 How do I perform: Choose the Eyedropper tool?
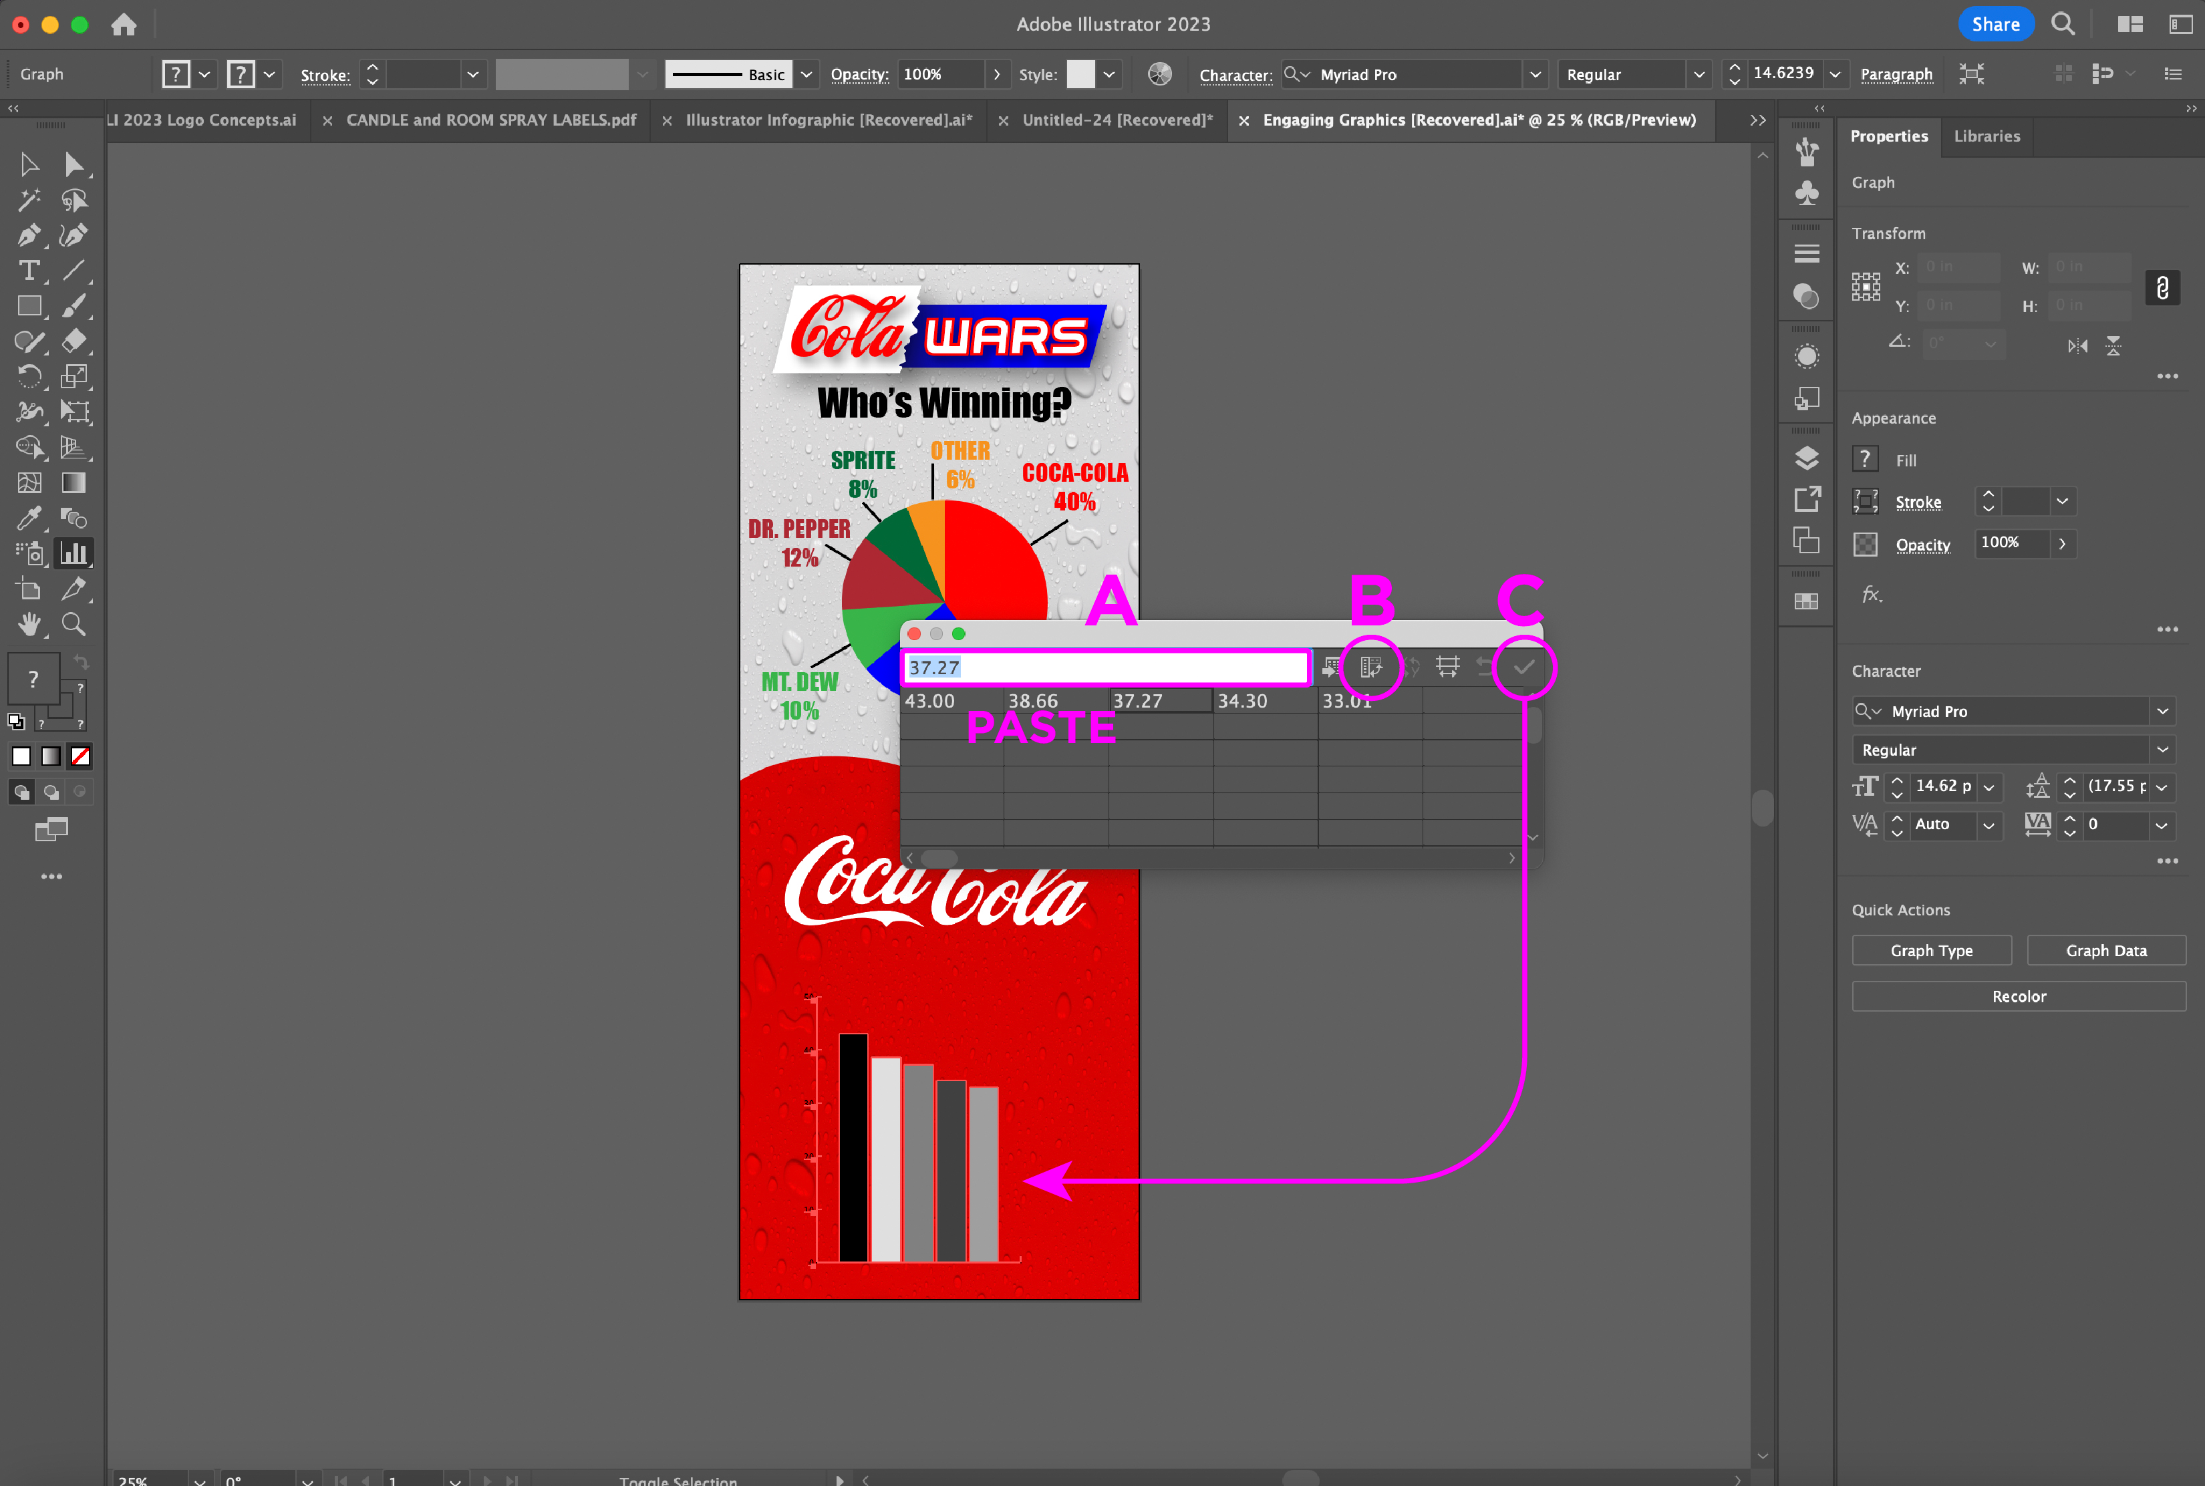(x=29, y=517)
